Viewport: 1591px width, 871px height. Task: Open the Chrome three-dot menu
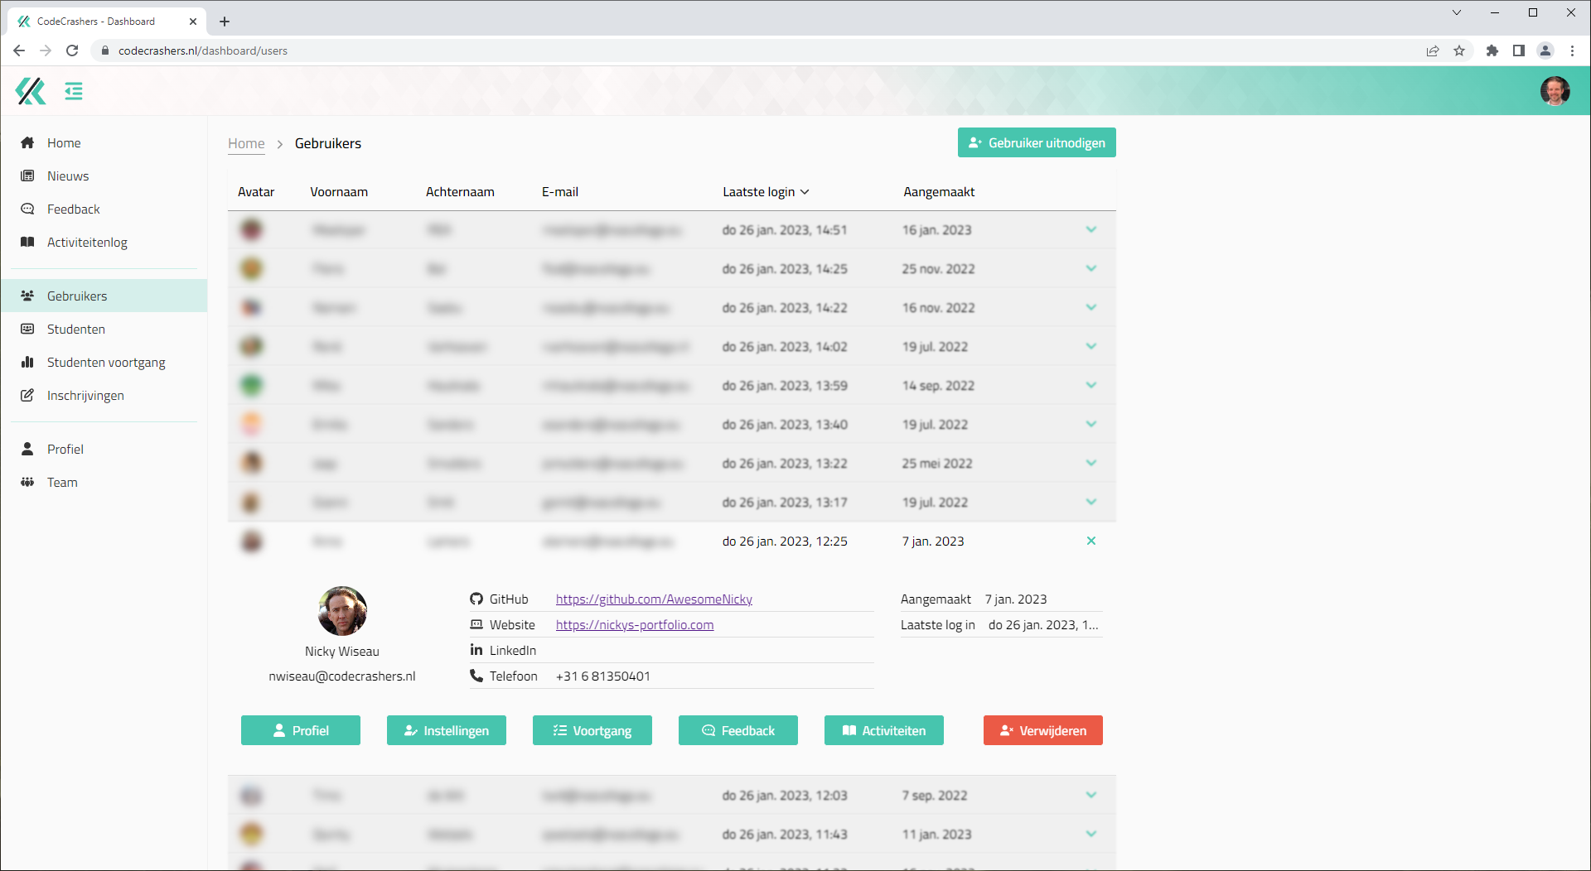1572,51
